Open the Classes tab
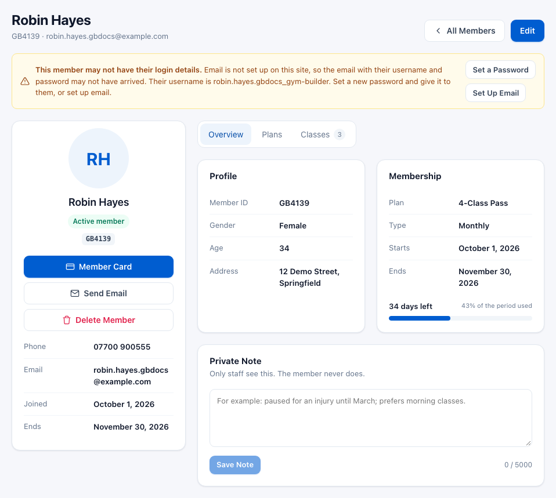 [322, 135]
